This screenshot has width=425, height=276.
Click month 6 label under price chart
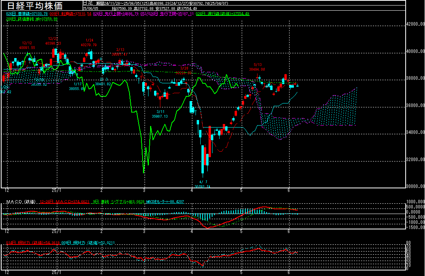point(289,190)
